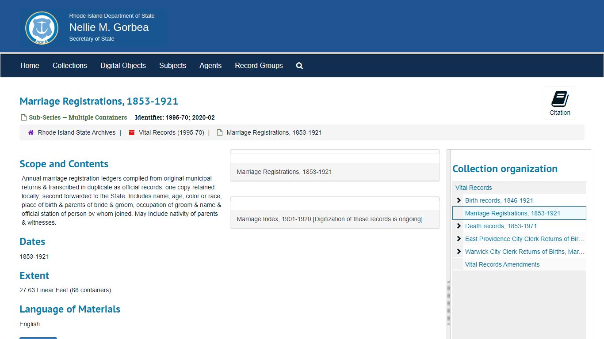Screen dimensions: 604x339
Task: Click the Language of Materials heading
Action: point(70,309)
